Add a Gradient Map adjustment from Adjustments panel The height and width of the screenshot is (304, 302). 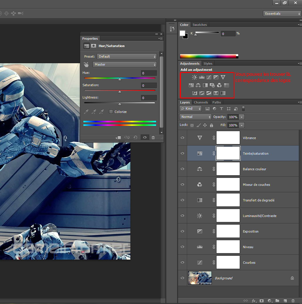point(223,93)
